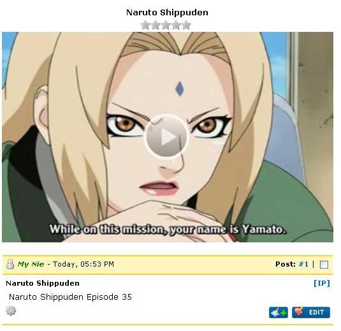Rate the video three stars
The image size is (341, 331).
[166, 26]
